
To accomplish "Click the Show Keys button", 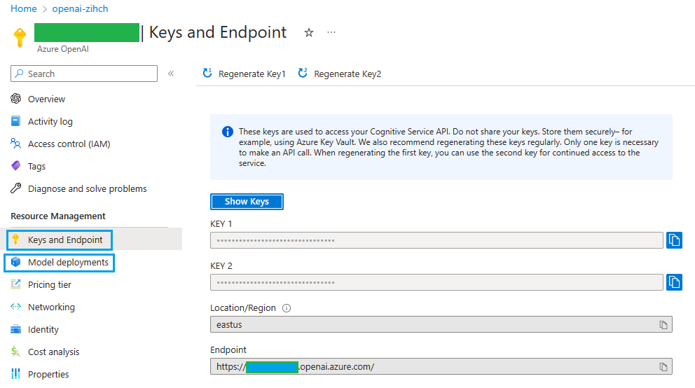I will point(247,202).
